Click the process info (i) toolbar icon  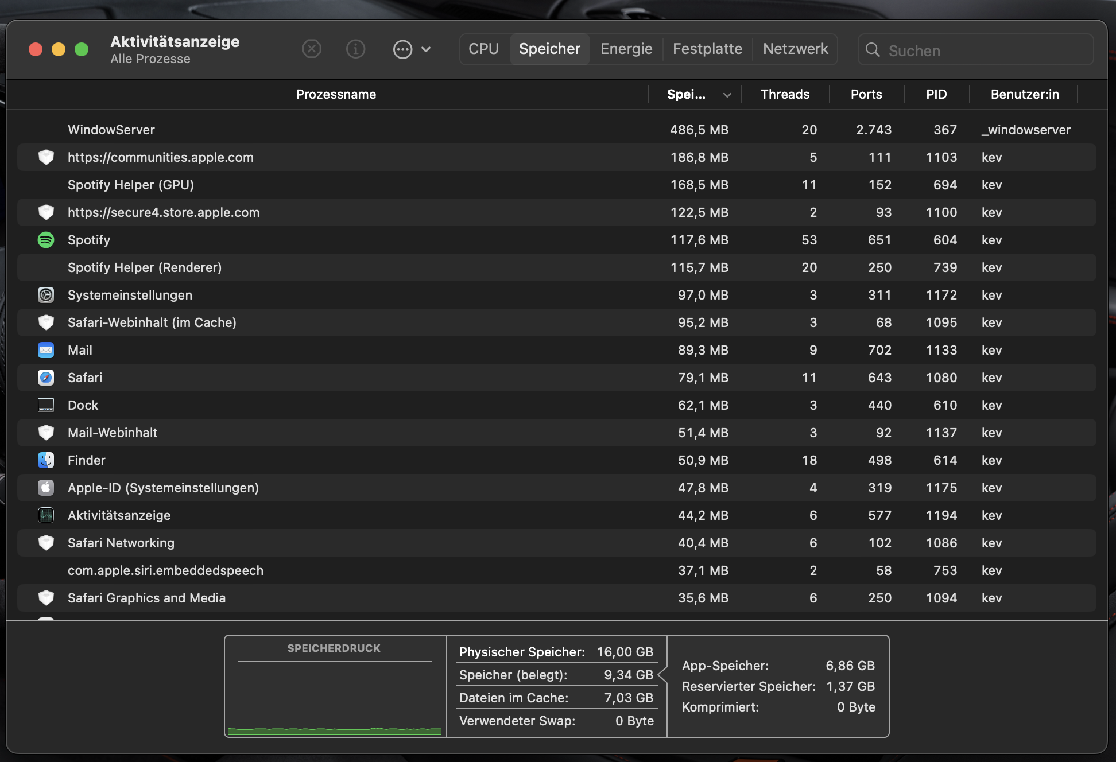pyautogui.click(x=355, y=49)
